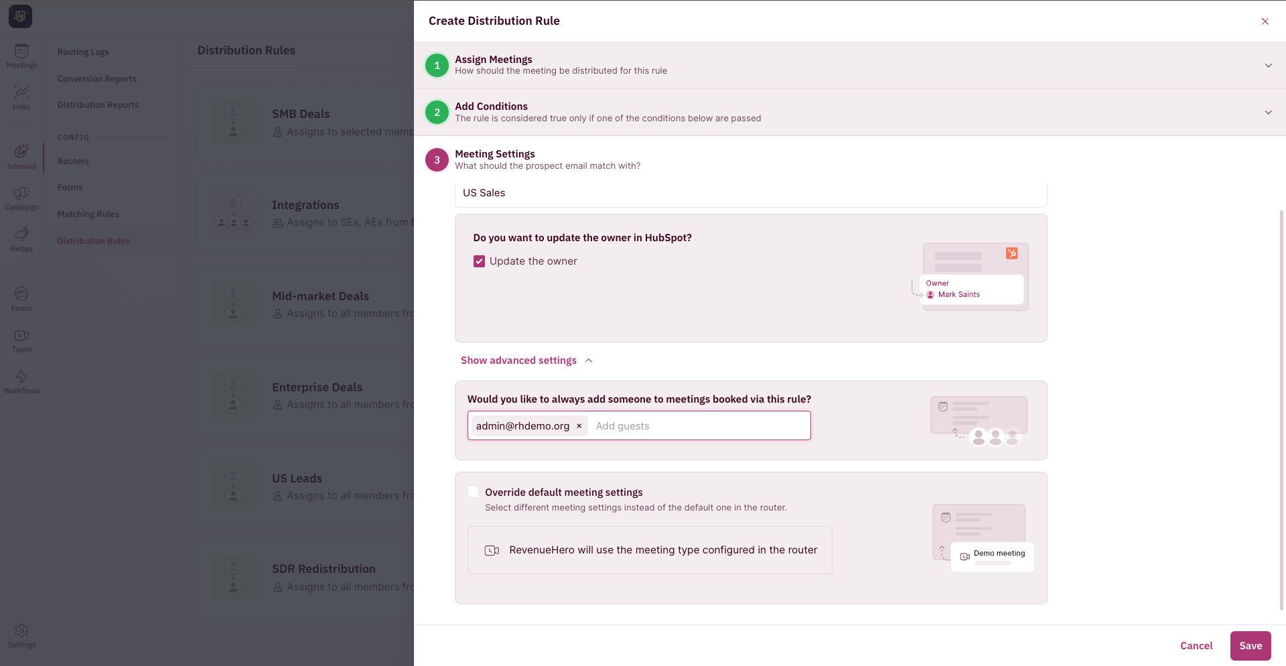Open Routing Logs menu item

83,52
